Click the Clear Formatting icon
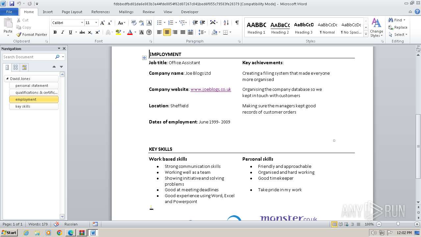 pyautogui.click(x=134, y=23)
